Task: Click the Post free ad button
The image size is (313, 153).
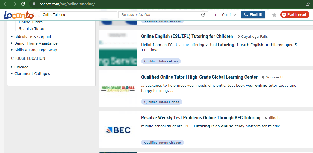Action: [295, 14]
